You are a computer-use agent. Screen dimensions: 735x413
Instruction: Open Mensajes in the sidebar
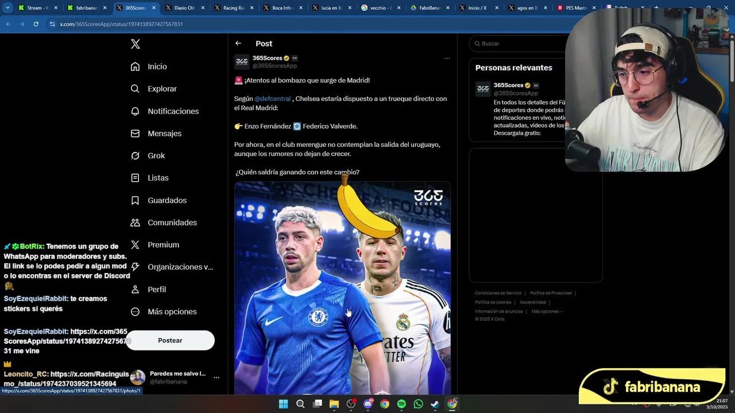156,133
